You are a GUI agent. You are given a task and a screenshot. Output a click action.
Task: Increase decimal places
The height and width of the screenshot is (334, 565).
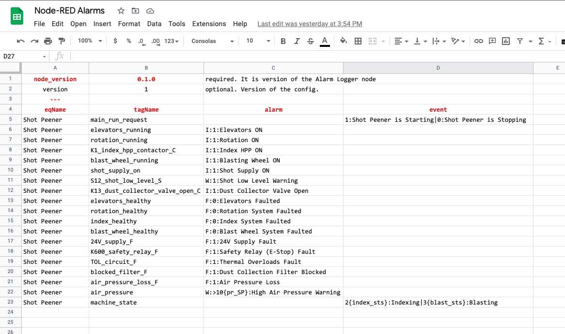[156, 42]
